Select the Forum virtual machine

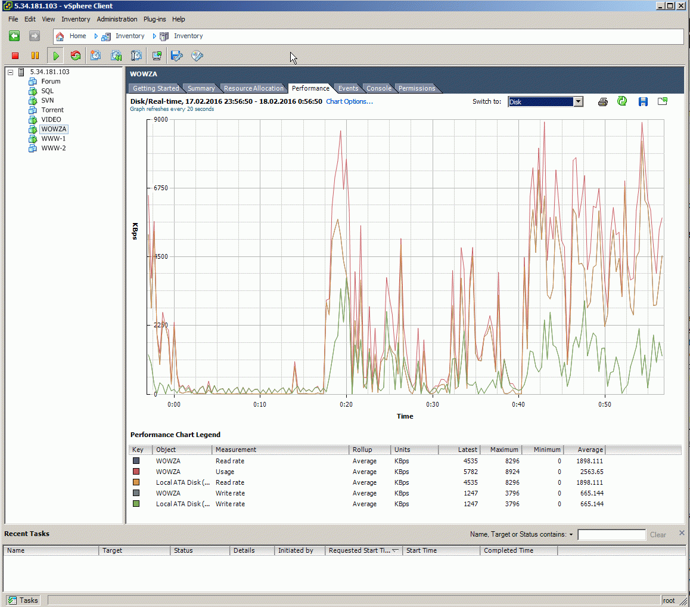[51, 82]
